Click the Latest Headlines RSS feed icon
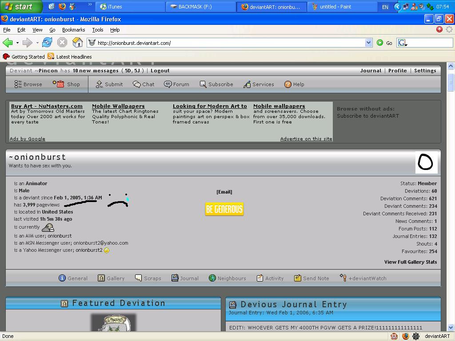 pos(51,56)
